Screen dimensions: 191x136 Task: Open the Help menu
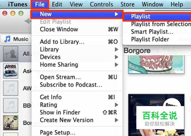coord(177,4)
